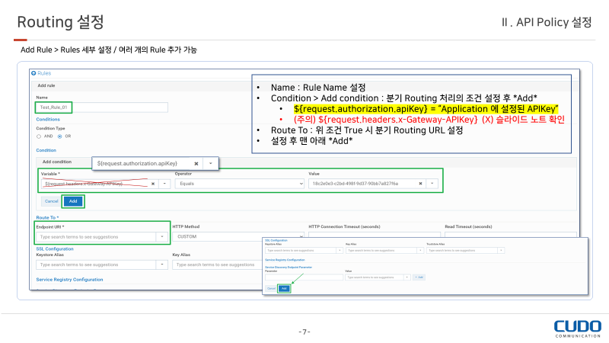Clear the Value field with its X icon
This screenshot has width=609, height=343.
pyautogui.click(x=421, y=184)
